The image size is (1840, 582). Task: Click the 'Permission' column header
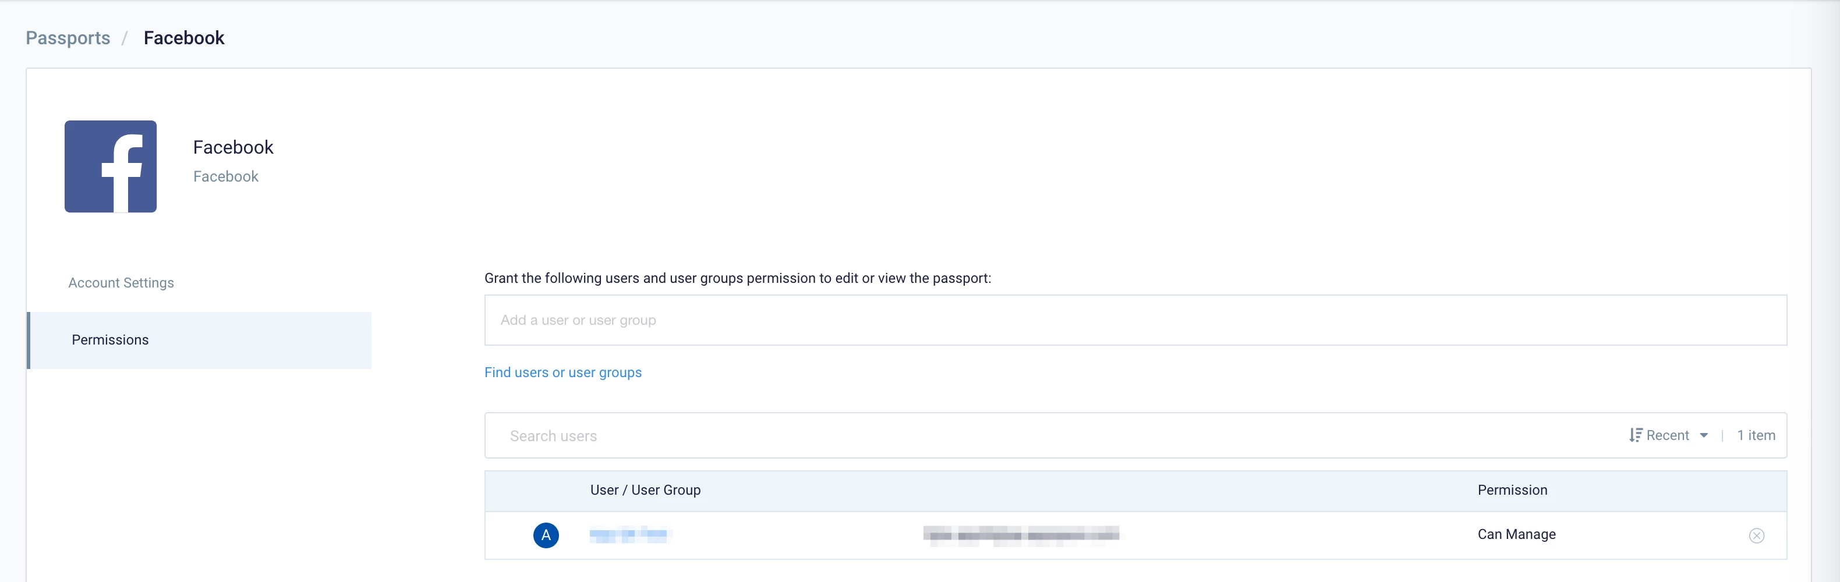1512,490
